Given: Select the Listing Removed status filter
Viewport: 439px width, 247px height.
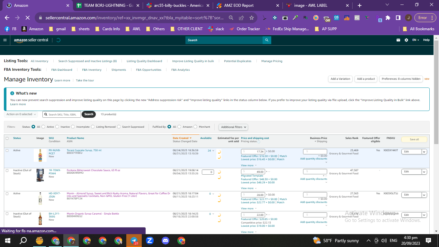Looking at the screenshot, I should 93,127.
